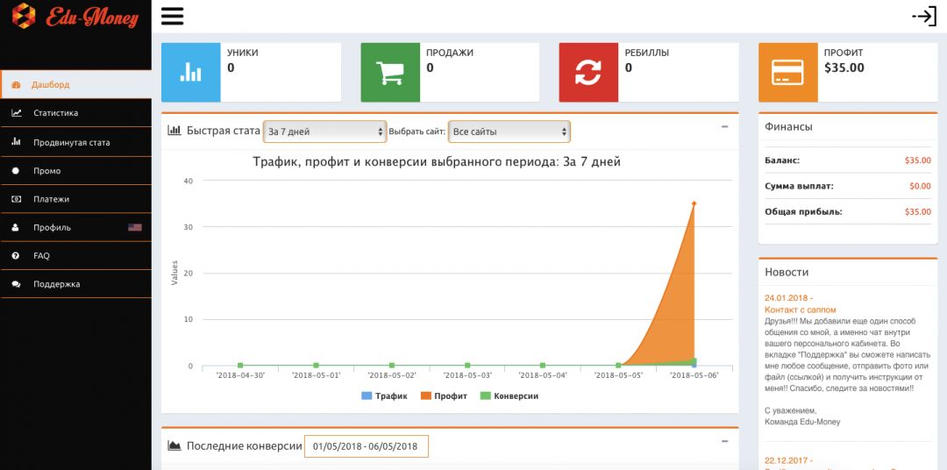The width and height of the screenshot is (947, 470).
Task: Click the FAQ question mark icon
Action: coord(17,256)
